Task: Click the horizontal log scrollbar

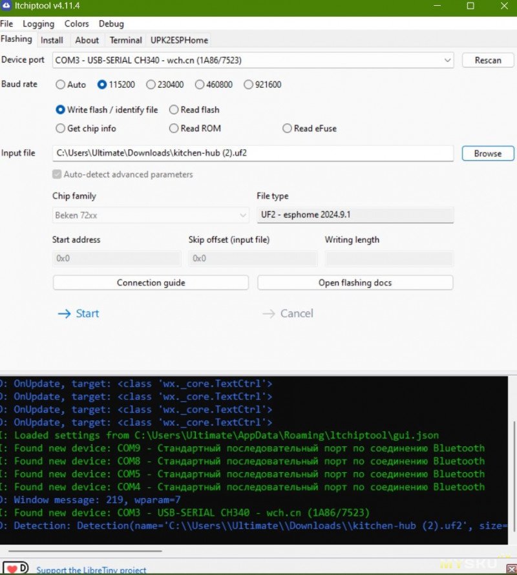Action: point(84,551)
